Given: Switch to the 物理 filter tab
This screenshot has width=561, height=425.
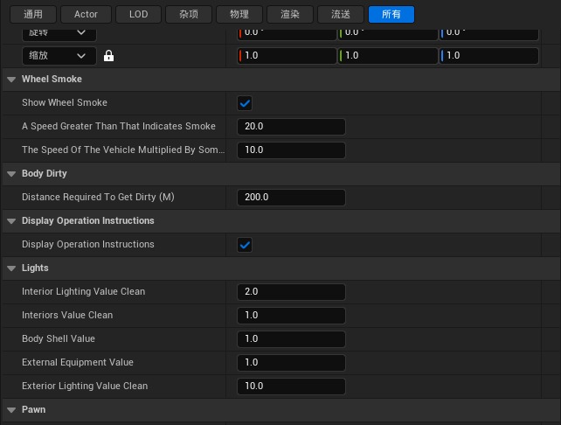Looking at the screenshot, I should (239, 14).
